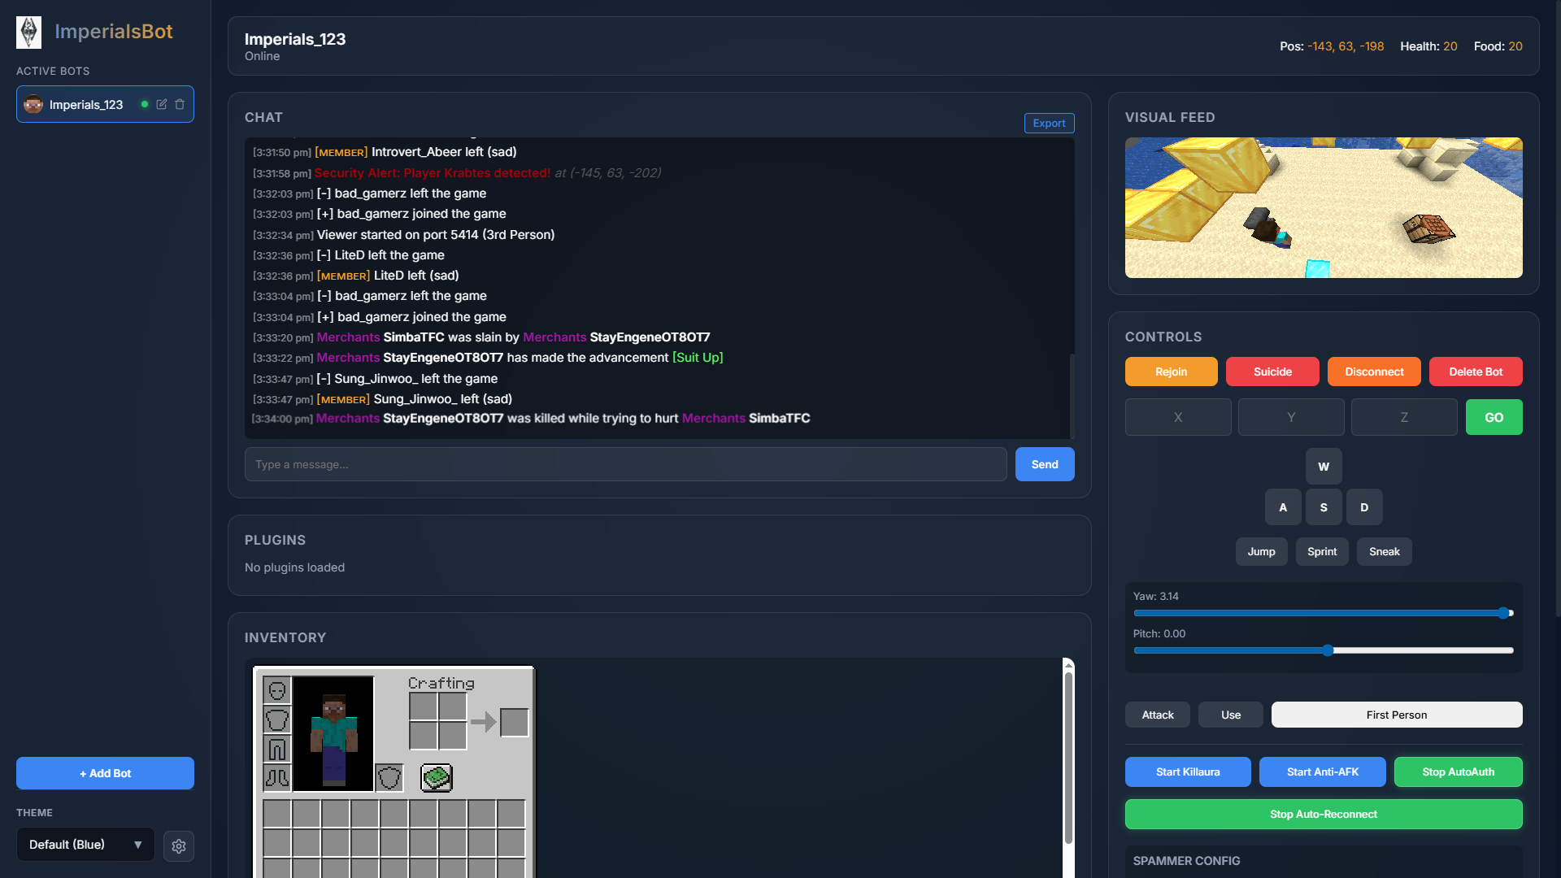Click the shield offhand slot icon
Image resolution: width=1561 pixels, height=878 pixels.
(389, 778)
